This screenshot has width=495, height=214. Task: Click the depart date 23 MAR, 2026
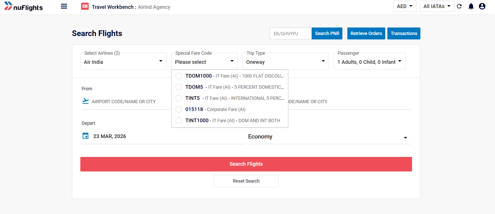coord(110,136)
